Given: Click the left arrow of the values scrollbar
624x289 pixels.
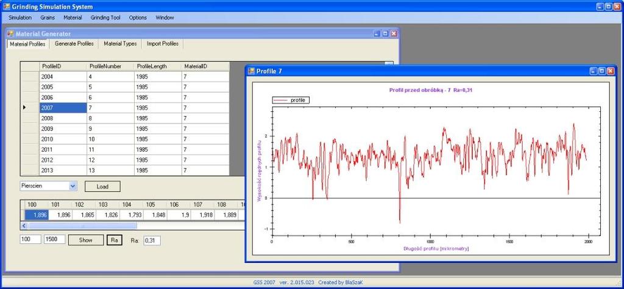Looking at the screenshot, I should tap(24, 226).
